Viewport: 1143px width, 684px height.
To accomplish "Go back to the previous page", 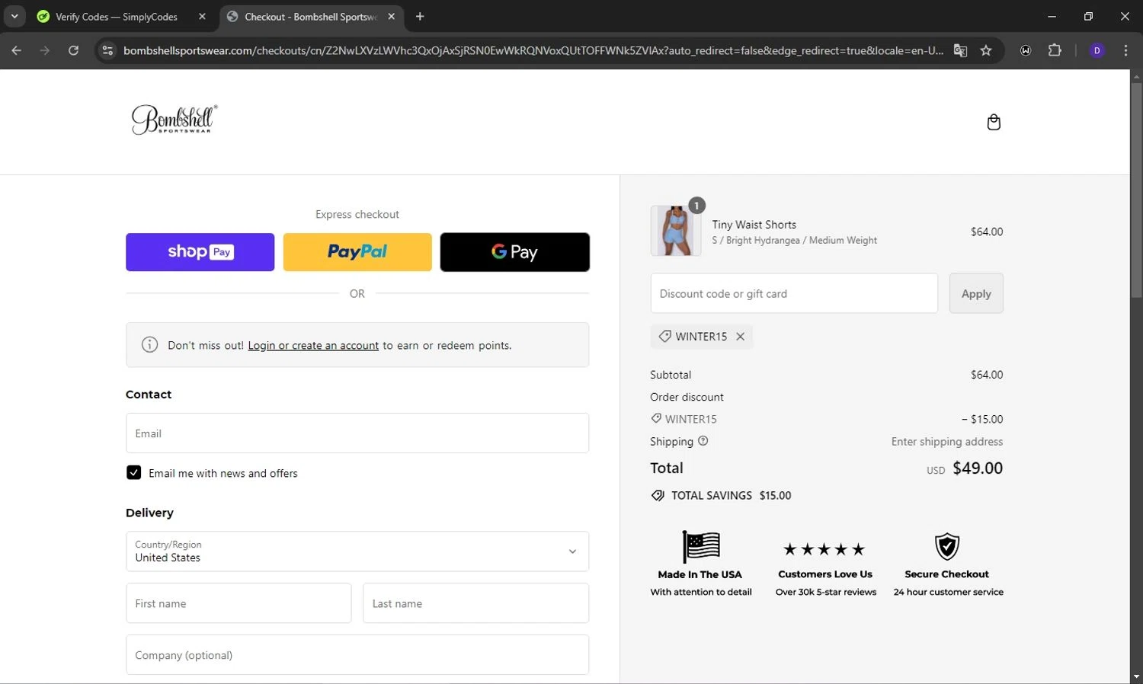I will coord(16,50).
